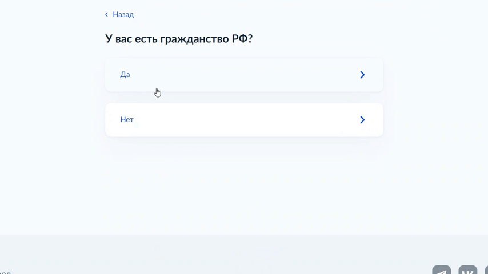Click the back arrow icon beside Назад
The width and height of the screenshot is (488, 274).
click(x=106, y=15)
